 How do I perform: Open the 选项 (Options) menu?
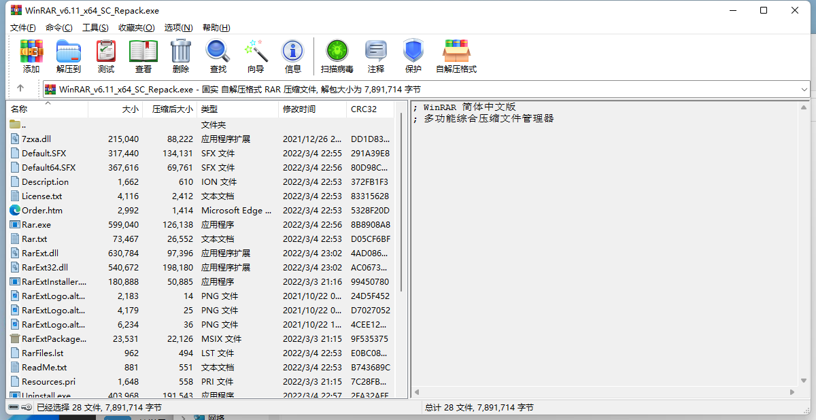tap(178, 27)
